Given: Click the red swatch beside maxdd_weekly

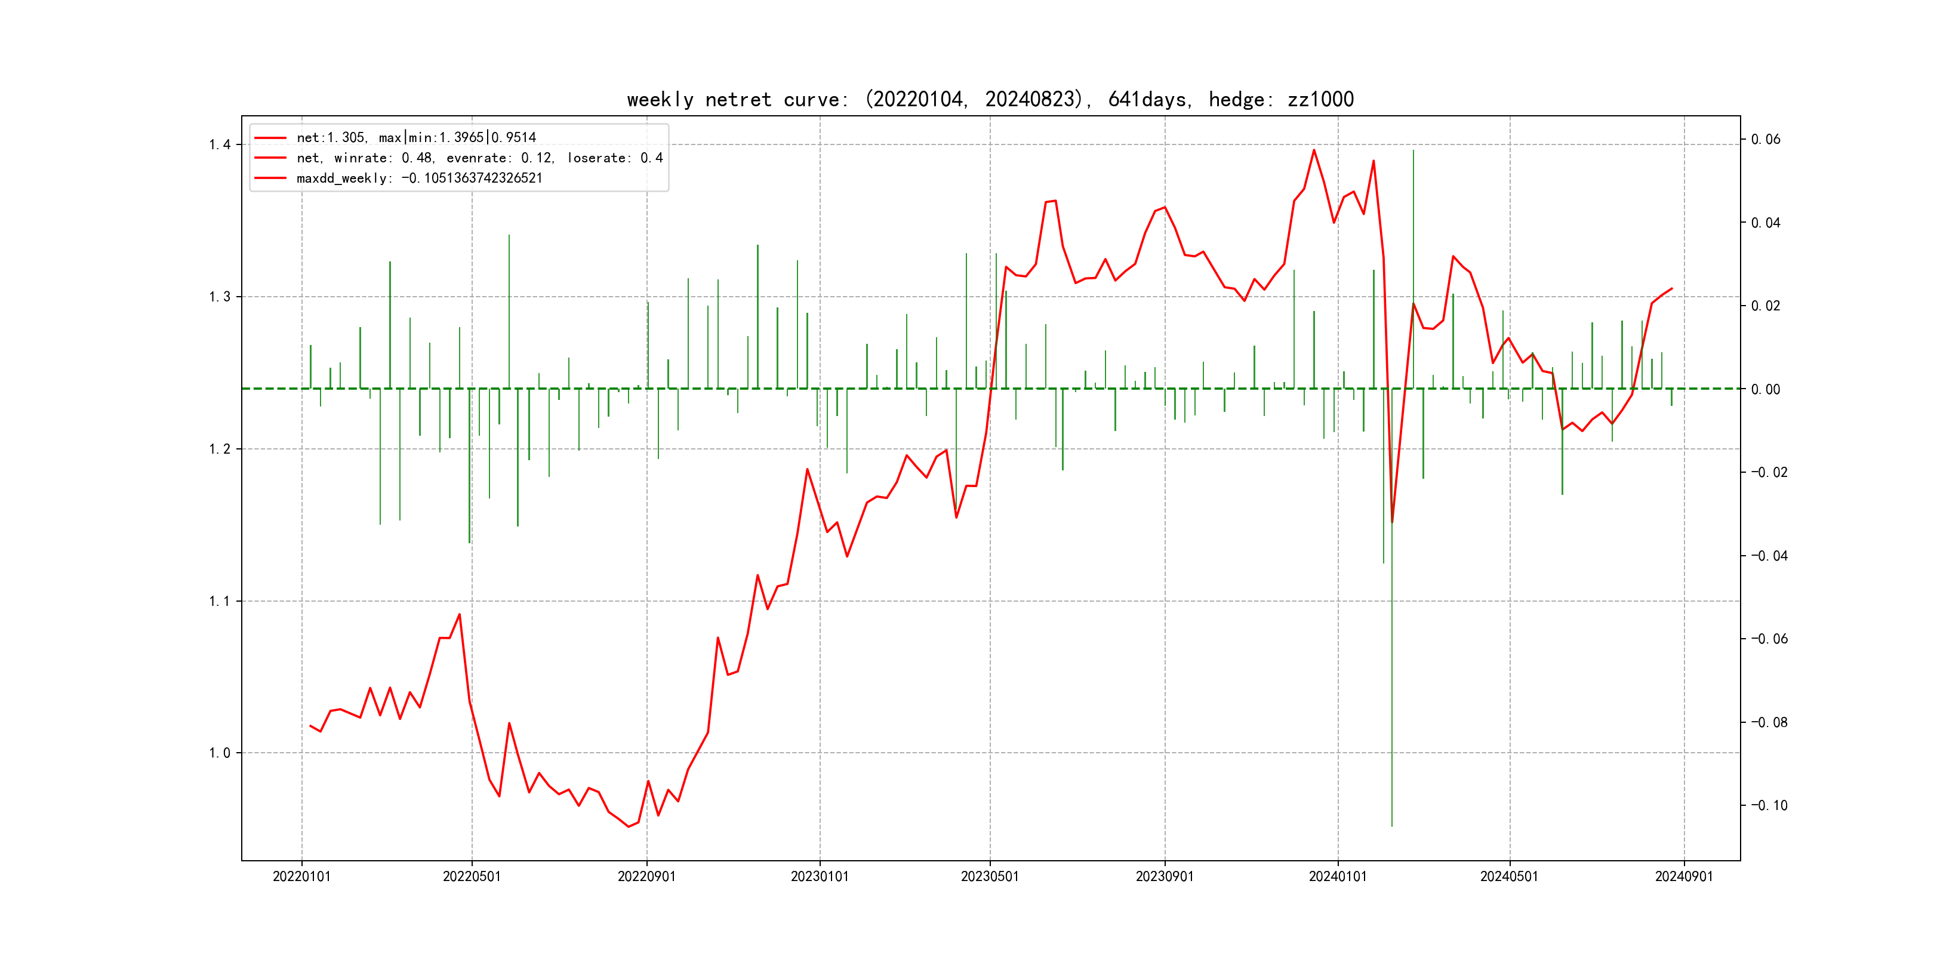Looking at the screenshot, I should [x=270, y=178].
